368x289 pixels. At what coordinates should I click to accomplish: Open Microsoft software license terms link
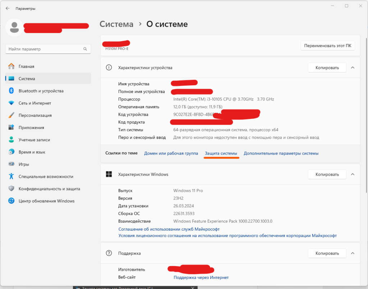tap(227, 235)
